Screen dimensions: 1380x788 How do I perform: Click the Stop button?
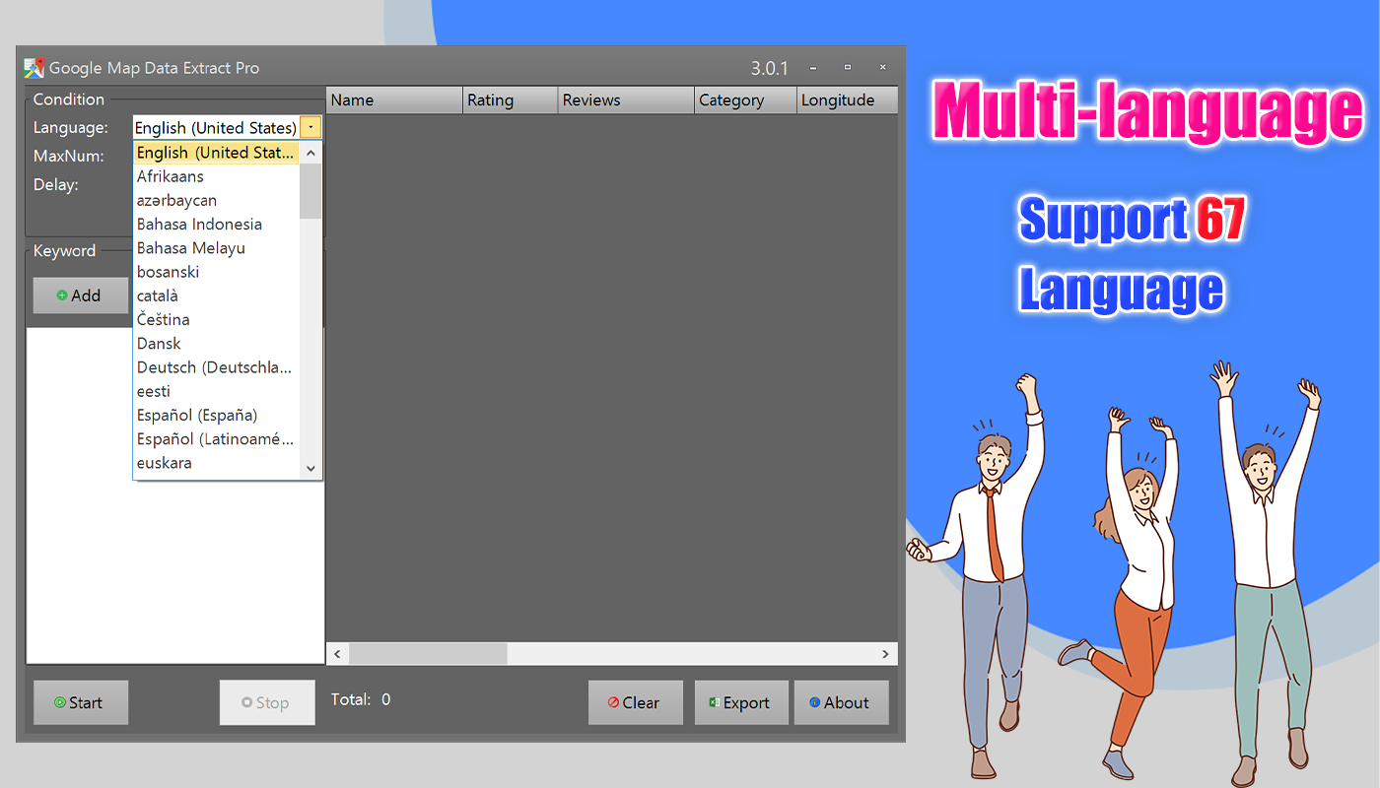[267, 702]
